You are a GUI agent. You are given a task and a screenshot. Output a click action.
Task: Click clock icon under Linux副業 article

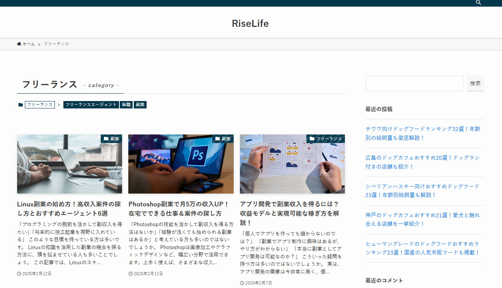click(x=19, y=274)
